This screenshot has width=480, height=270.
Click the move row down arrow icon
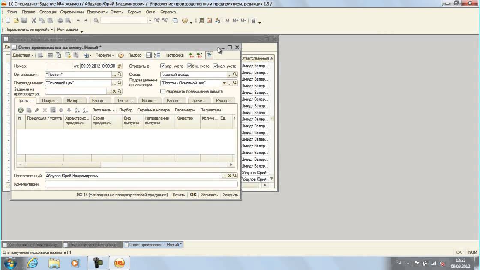coord(69,110)
